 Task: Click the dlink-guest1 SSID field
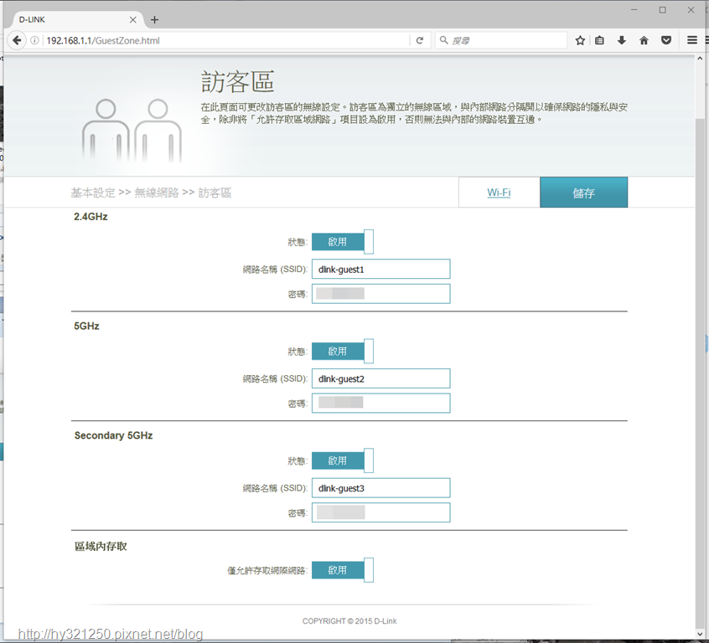(381, 270)
